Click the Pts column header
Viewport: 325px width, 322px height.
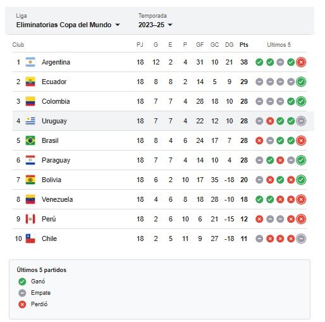click(244, 45)
